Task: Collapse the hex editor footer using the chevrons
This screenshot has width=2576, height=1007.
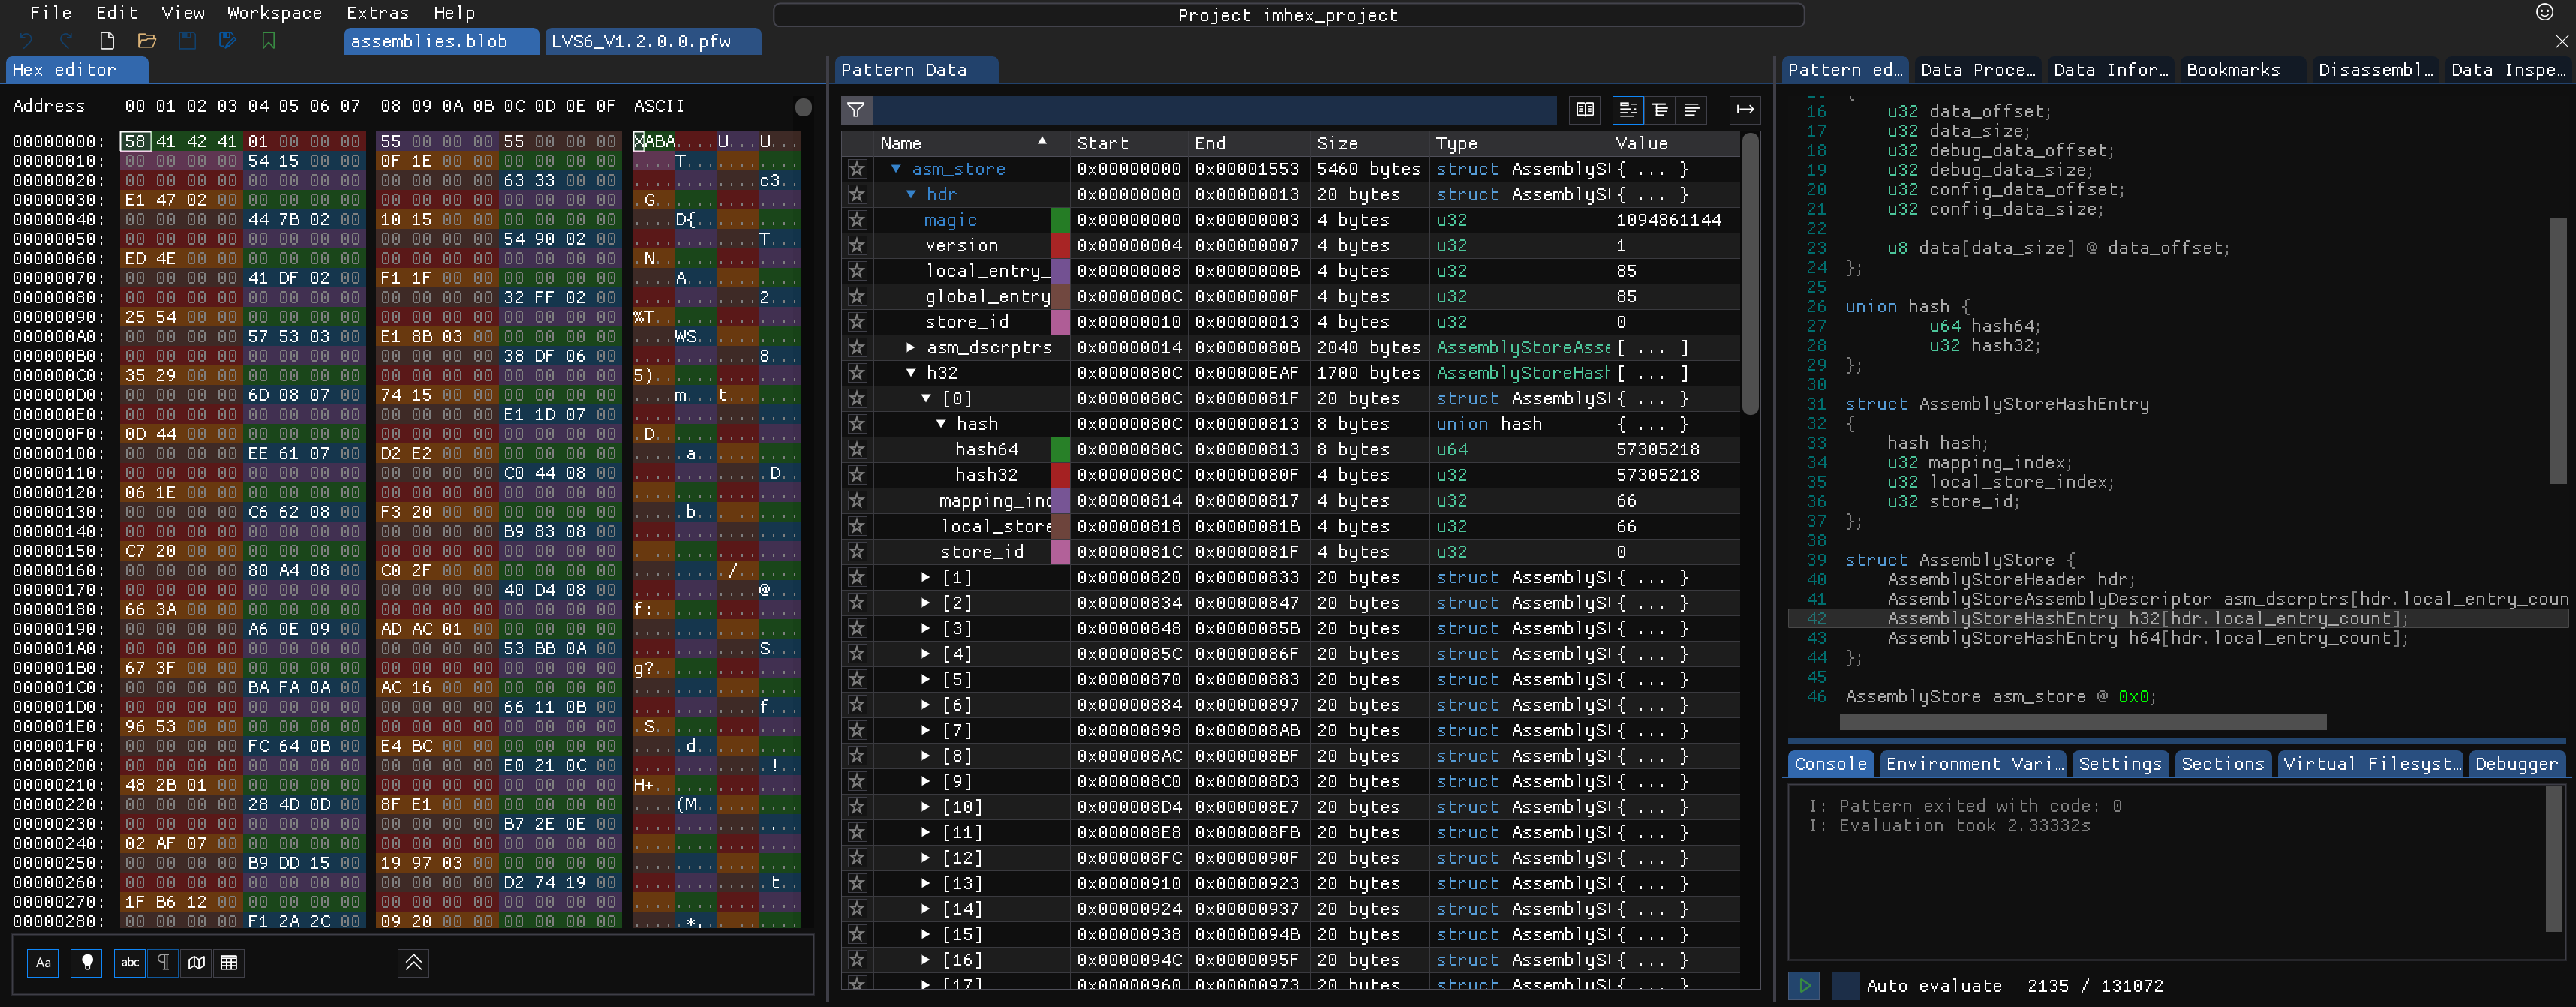Action: pyautogui.click(x=413, y=963)
